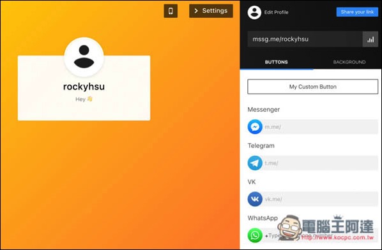382x250 pixels.
Task: Collapse the Settings panel button
Action: (211, 11)
